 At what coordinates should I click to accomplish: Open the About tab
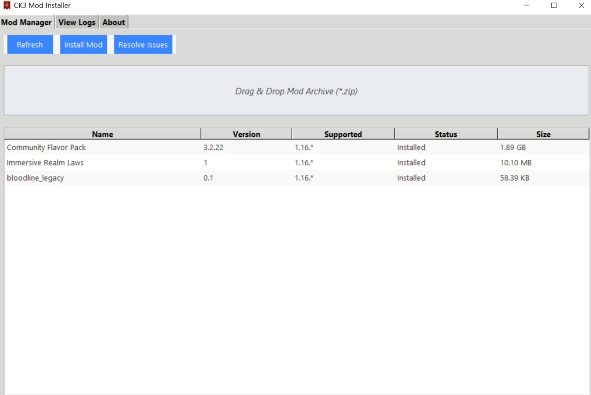(114, 23)
